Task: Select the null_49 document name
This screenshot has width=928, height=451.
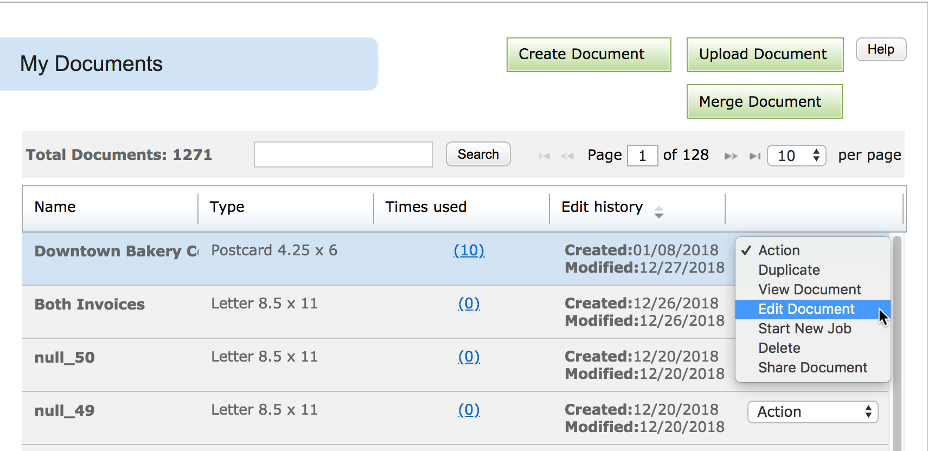Action: pos(65,411)
